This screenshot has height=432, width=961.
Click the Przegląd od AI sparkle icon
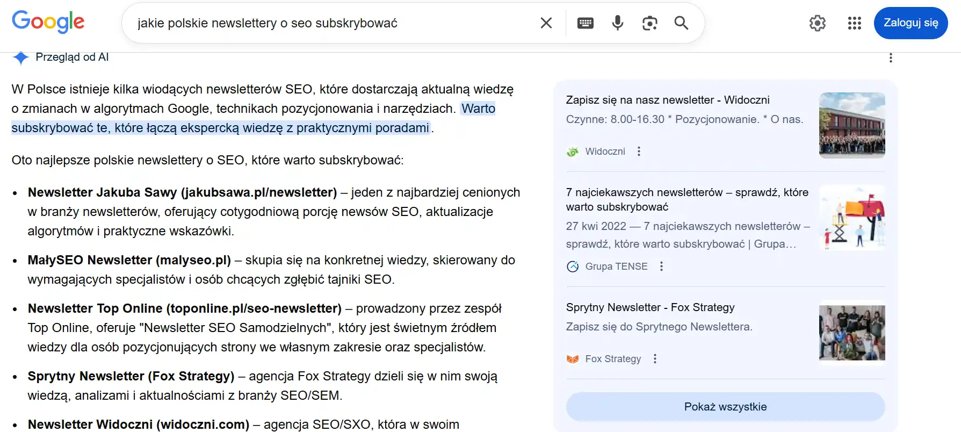tap(20, 57)
